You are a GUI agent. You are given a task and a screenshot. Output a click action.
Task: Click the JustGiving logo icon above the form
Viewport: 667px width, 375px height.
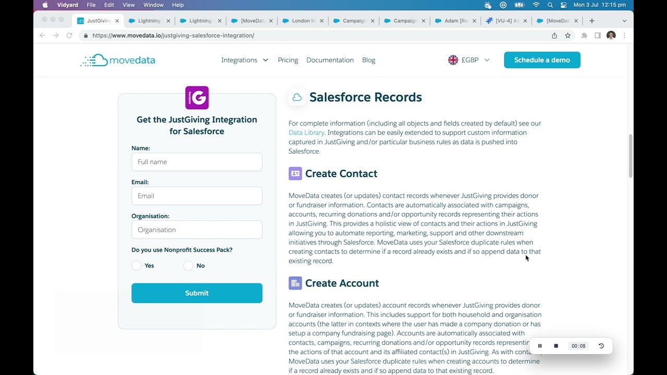pos(197,97)
